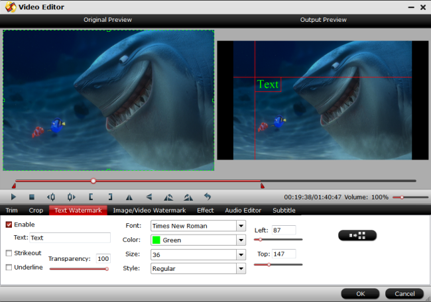Click the Cancel button
This screenshot has width=431, height=302.
click(404, 294)
